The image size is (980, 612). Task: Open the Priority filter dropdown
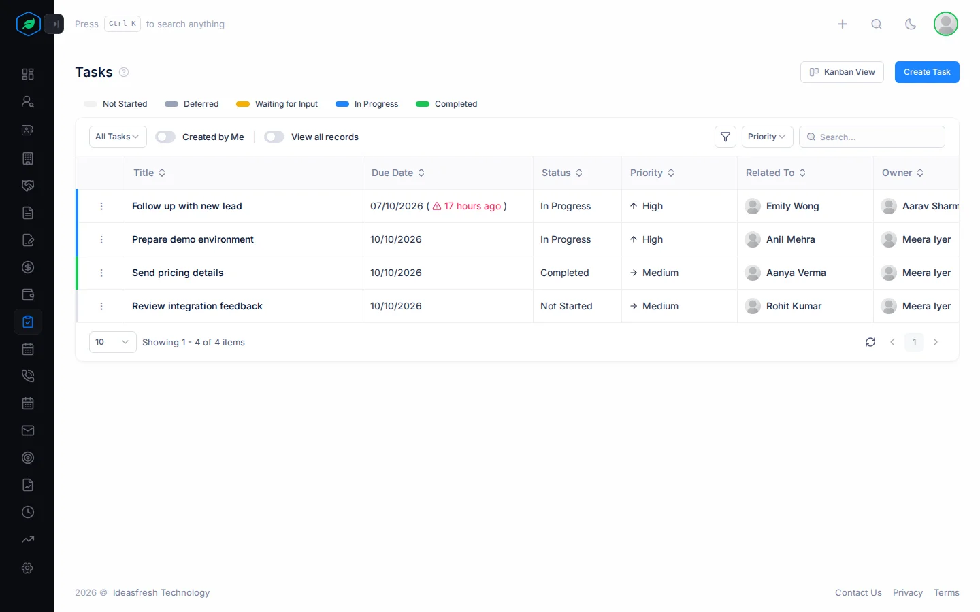click(767, 137)
